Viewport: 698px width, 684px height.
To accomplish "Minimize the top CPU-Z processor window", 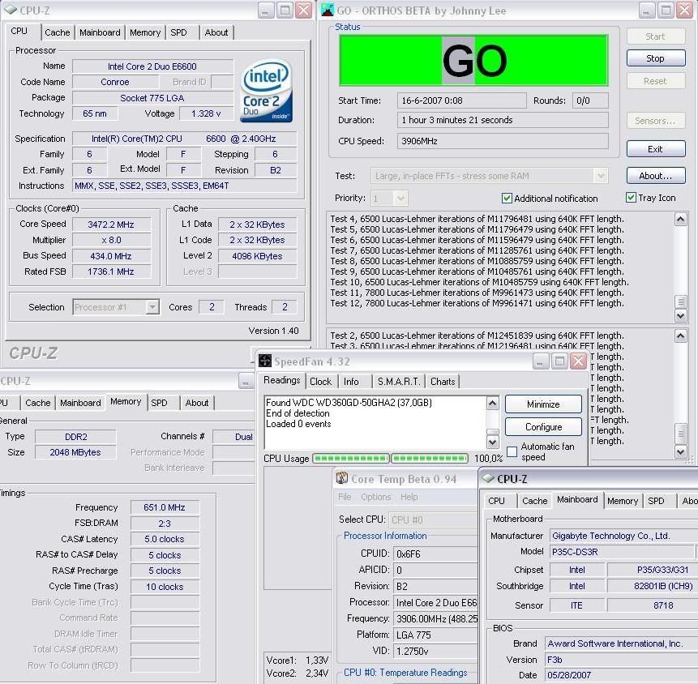I will pyautogui.click(x=266, y=10).
